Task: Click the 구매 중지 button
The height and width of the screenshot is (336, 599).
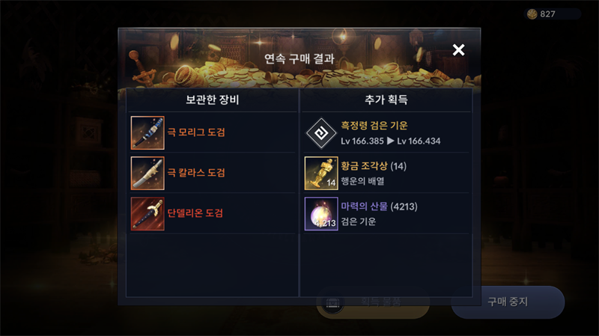Action: tap(508, 302)
